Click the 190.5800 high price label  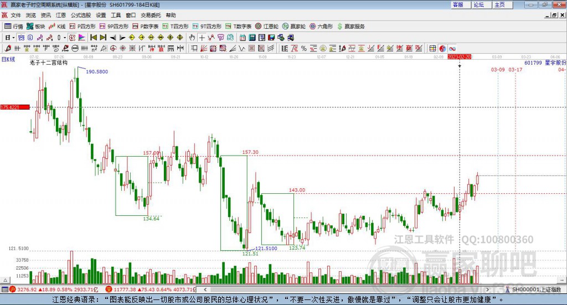click(x=96, y=71)
